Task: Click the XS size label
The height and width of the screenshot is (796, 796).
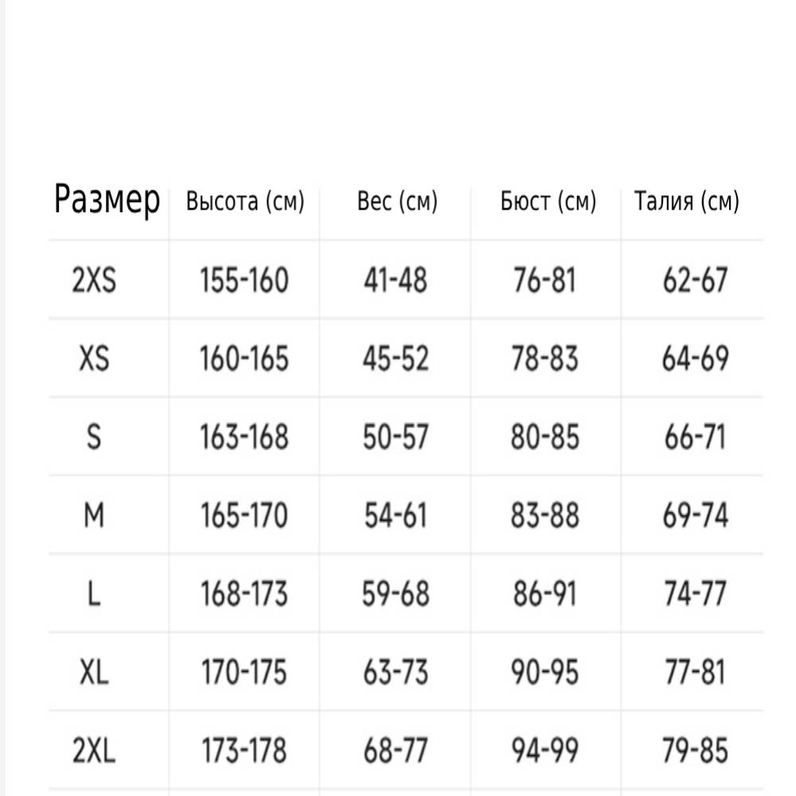Action: coord(94,359)
